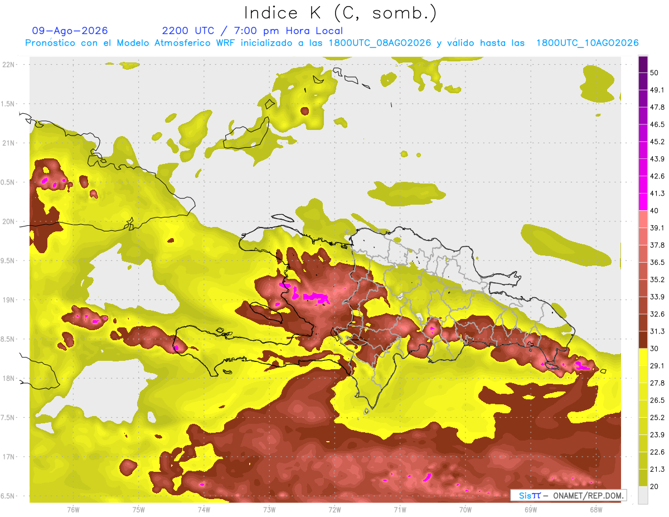Click the colorbar value 31.3

tap(657, 331)
